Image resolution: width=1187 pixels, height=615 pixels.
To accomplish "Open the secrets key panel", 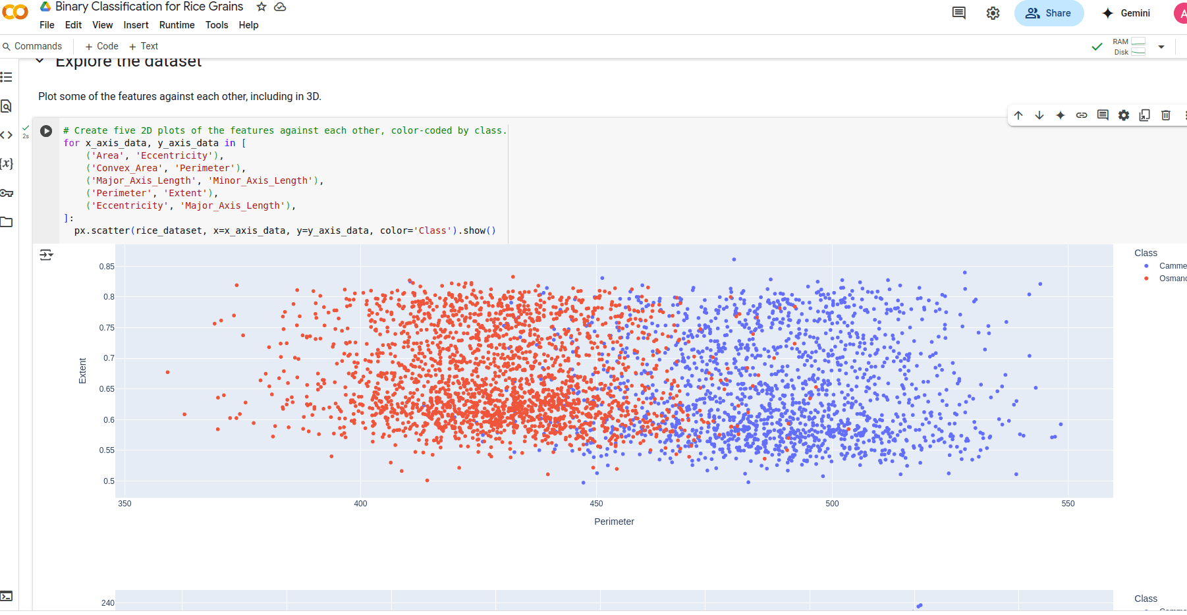I will tap(7, 193).
